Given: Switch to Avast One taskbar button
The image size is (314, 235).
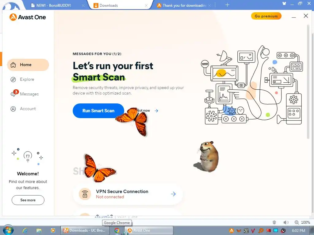Looking at the screenshot, I should [x=149, y=230].
